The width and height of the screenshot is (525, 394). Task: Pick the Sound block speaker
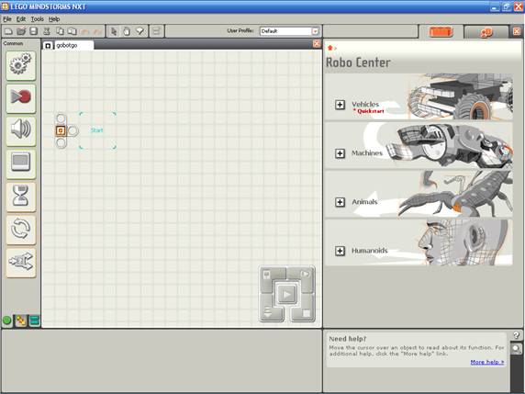[x=21, y=131]
